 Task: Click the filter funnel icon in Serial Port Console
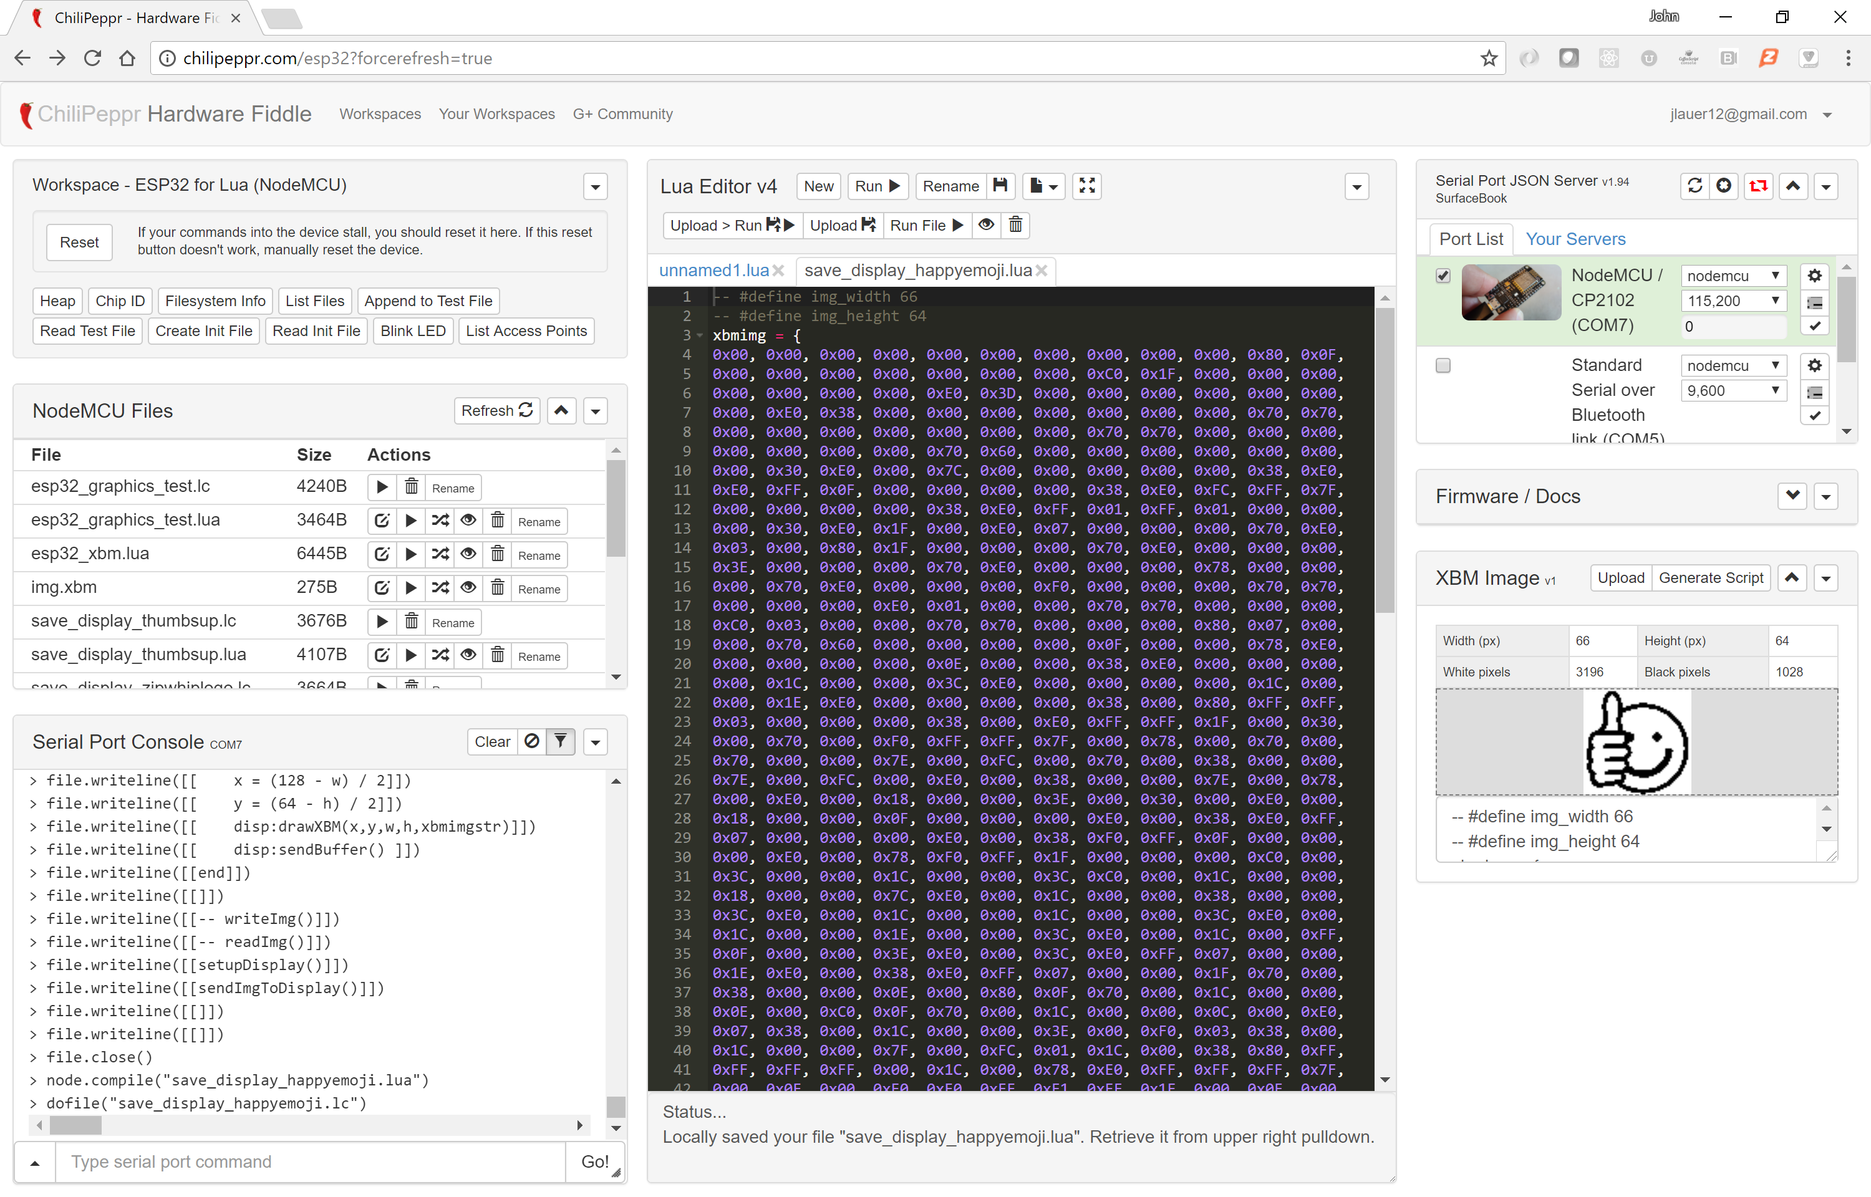561,741
